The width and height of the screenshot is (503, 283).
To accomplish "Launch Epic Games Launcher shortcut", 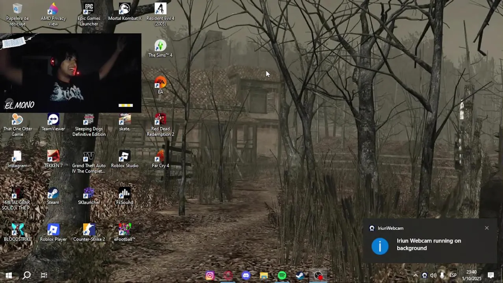I will [x=89, y=15].
